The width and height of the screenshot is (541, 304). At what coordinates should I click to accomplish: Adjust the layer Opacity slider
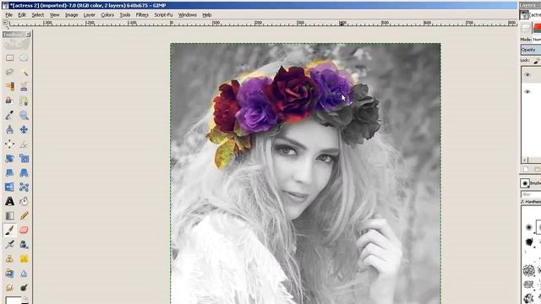tap(531, 50)
